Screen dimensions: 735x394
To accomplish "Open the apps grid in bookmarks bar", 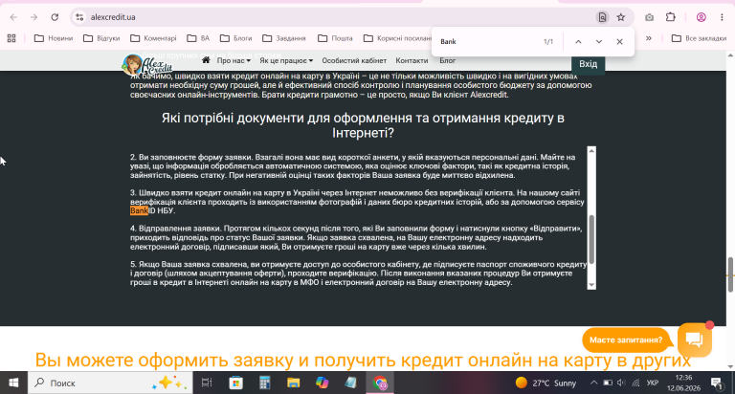I will (11, 38).
